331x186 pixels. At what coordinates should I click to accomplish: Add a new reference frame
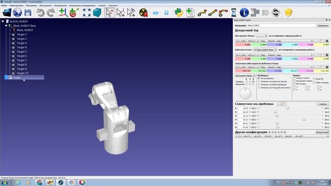pyautogui.click(x=63, y=12)
